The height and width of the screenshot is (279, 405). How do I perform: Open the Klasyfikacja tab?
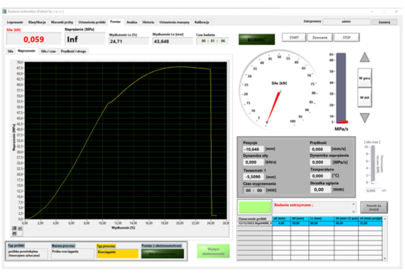(37, 22)
